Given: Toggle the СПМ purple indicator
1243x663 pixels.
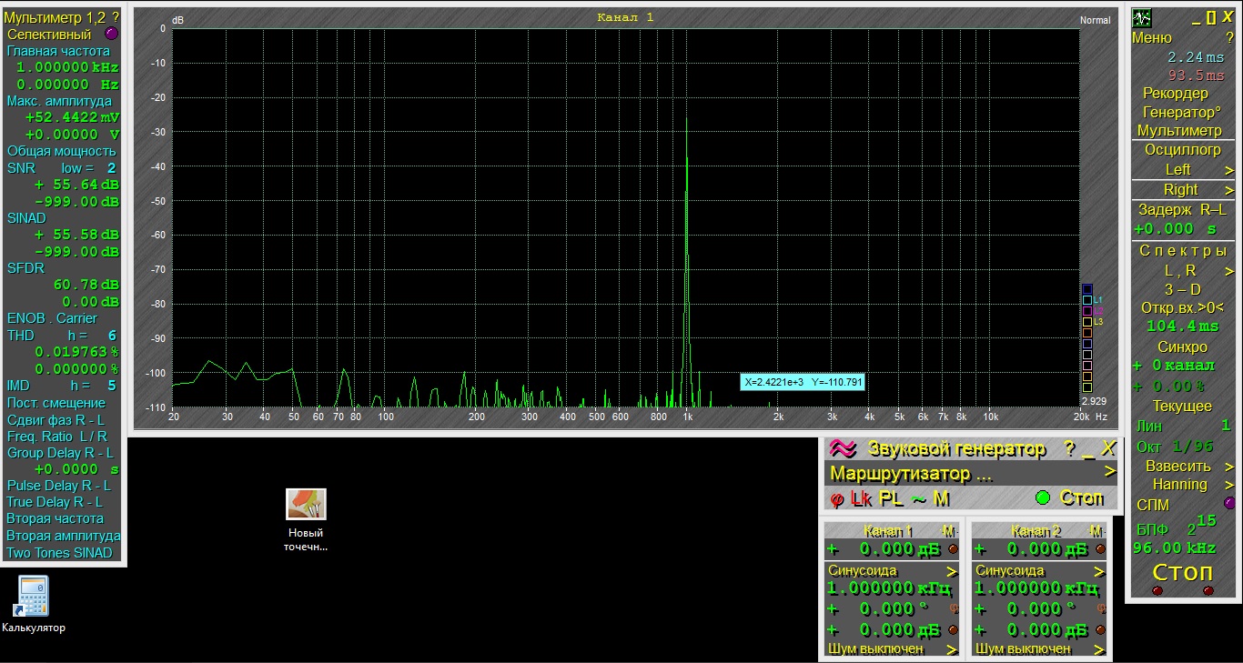Looking at the screenshot, I should pos(1229,504).
